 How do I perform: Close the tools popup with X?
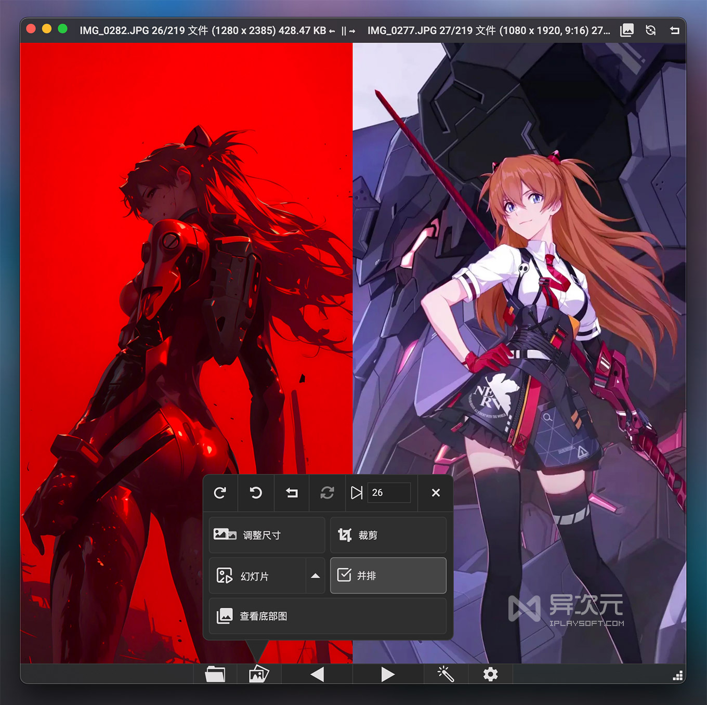pos(436,492)
